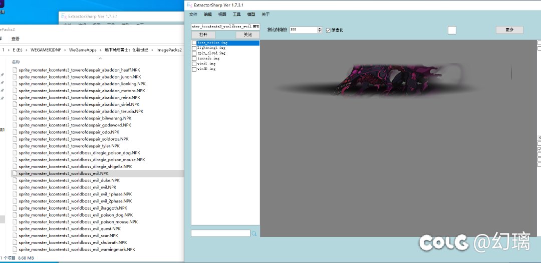Click the scale spinner arrows next to 100

[x=320, y=30]
